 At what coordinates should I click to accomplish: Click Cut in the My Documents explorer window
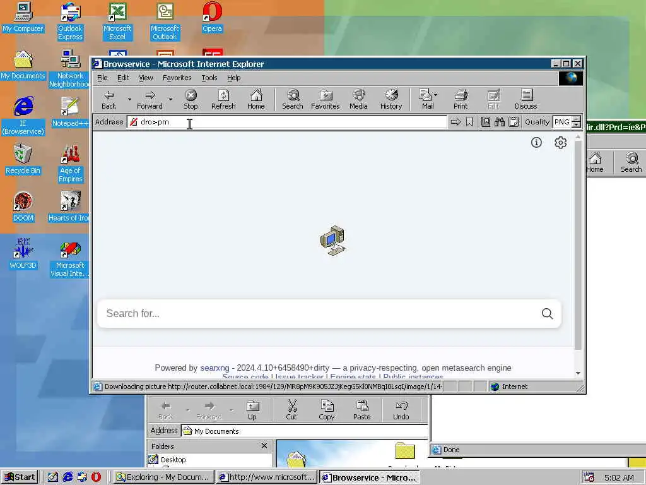pyautogui.click(x=291, y=410)
